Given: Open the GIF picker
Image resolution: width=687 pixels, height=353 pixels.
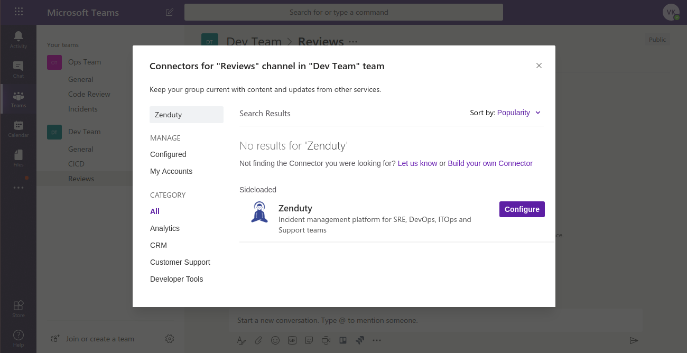Looking at the screenshot, I should [292, 340].
